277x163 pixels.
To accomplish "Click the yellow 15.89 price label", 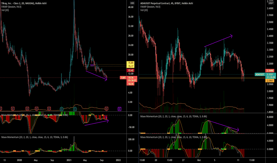I will [x=130, y=63].
